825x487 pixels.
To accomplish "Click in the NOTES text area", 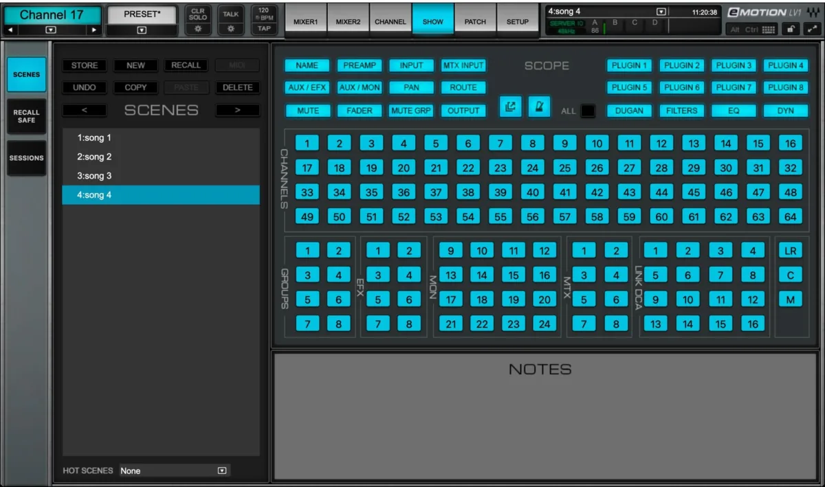I will click(x=545, y=417).
